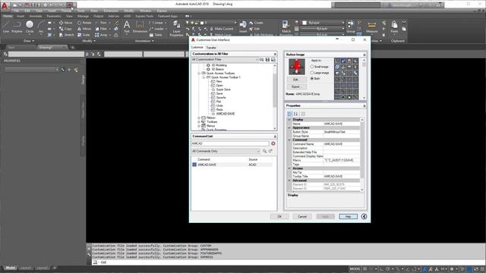Click the Rotate tool in the Modify panel
The width and height of the screenshot is (486, 273).
pyautogui.click(x=84, y=23)
